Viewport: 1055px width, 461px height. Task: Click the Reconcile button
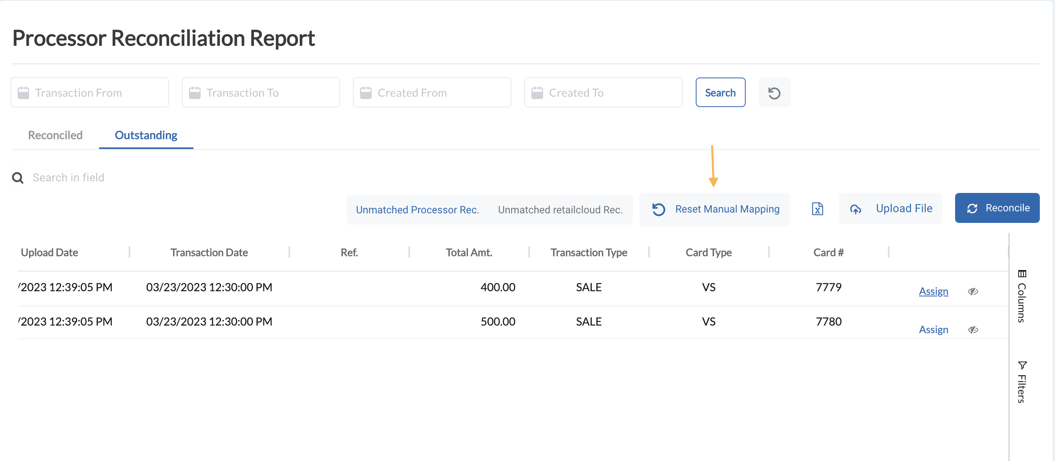pyautogui.click(x=997, y=208)
